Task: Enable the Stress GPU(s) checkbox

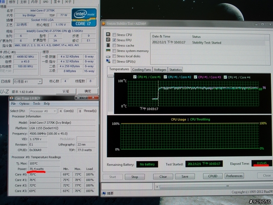Action: [x=114, y=61]
